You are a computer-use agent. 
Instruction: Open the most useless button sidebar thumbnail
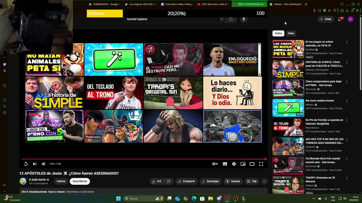(288, 107)
